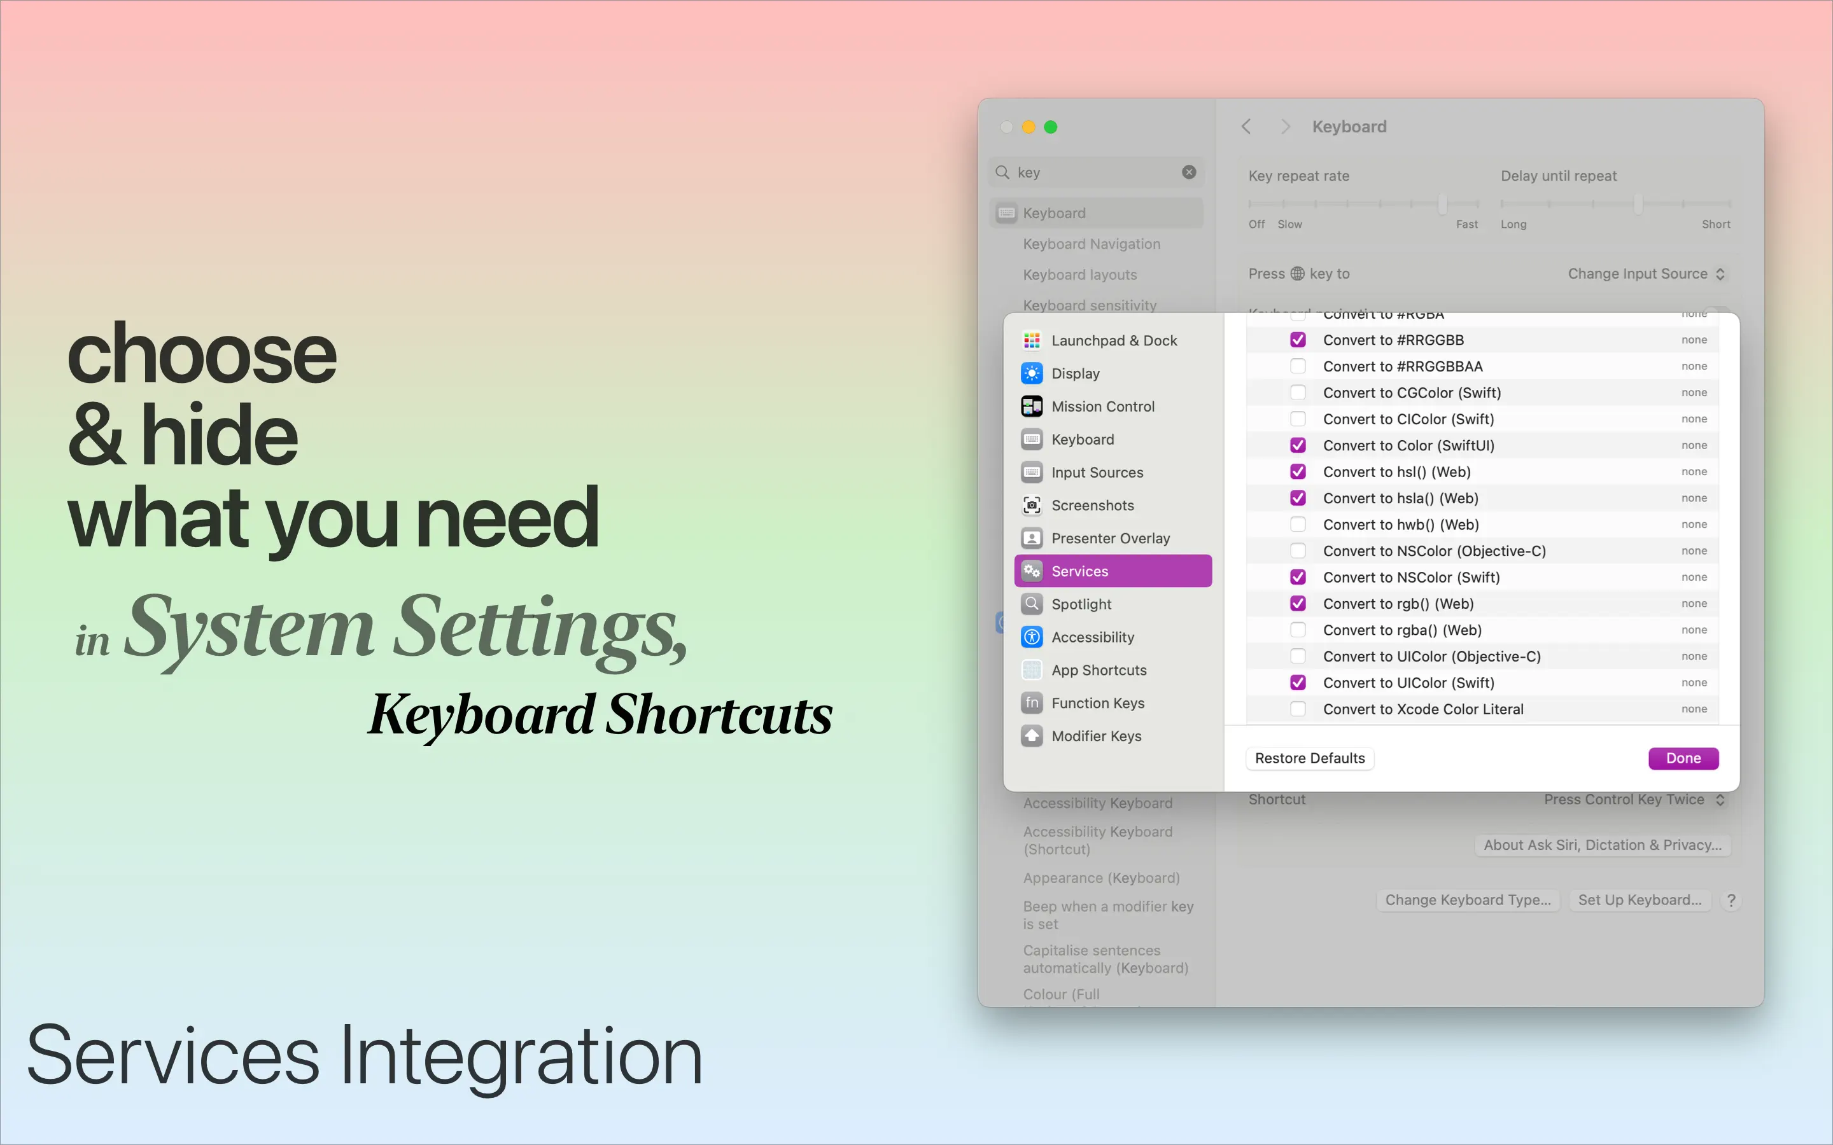Click the Restore Defaults button
The image size is (1833, 1145).
click(x=1309, y=758)
